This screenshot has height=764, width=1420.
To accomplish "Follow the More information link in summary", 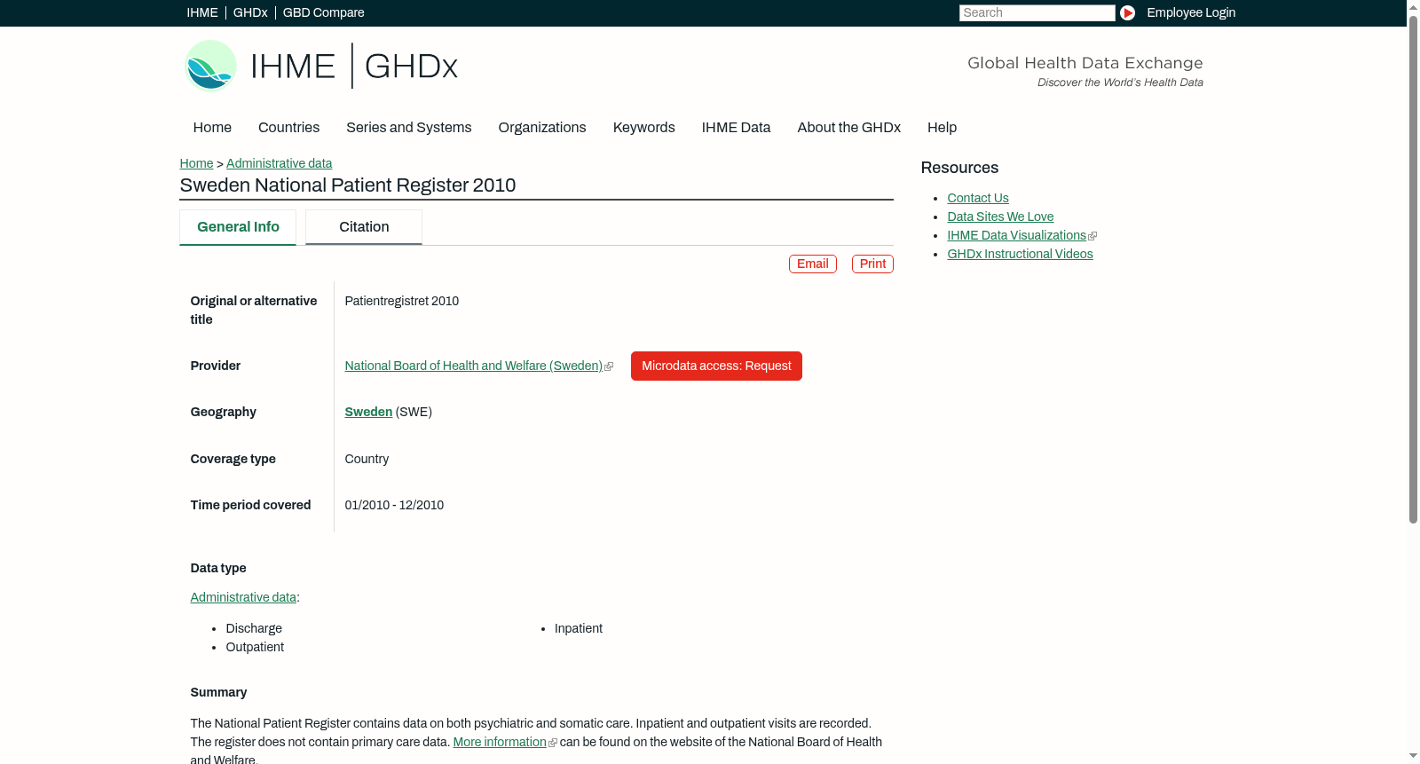I will (x=500, y=742).
